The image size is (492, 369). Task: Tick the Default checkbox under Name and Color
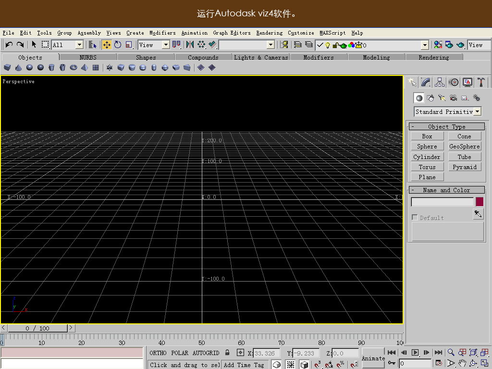pyautogui.click(x=415, y=218)
